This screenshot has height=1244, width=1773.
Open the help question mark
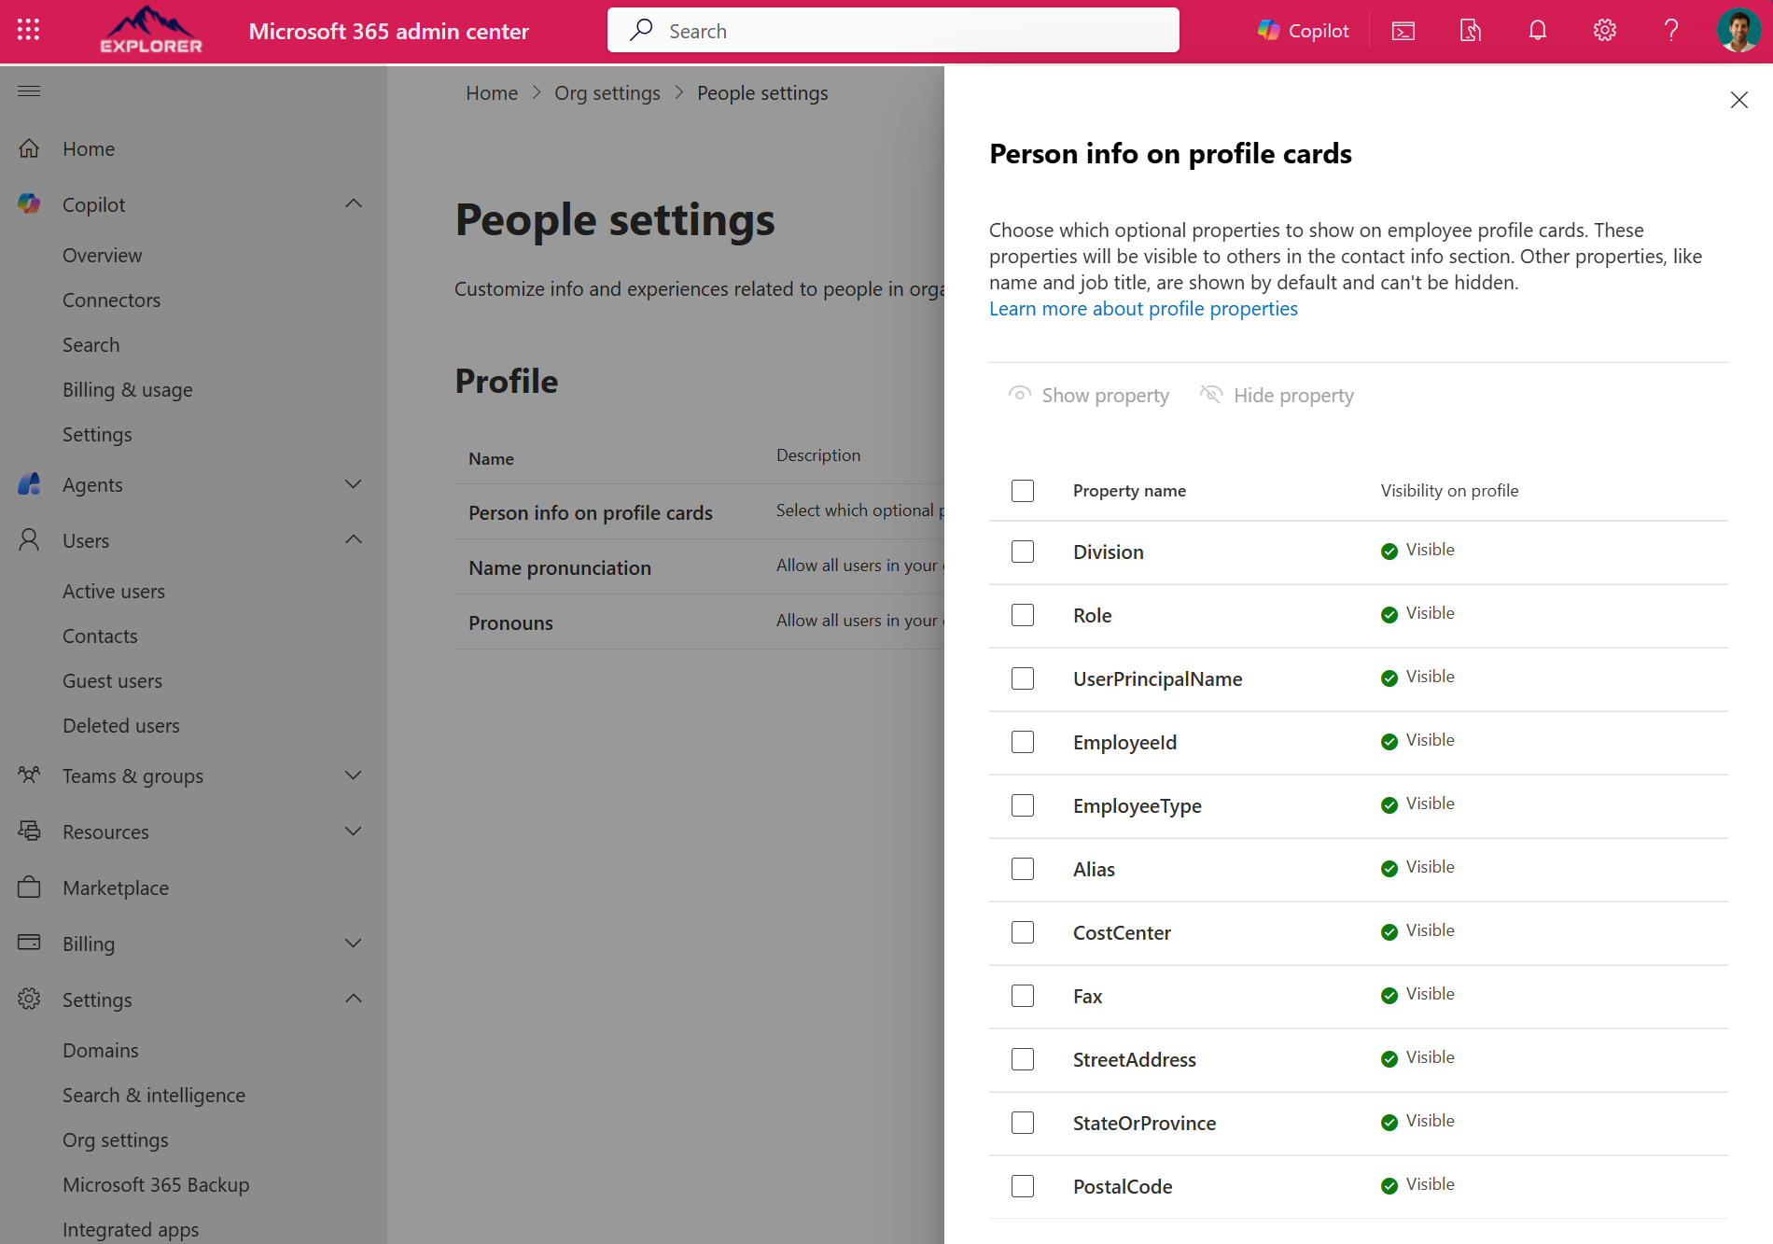click(x=1670, y=30)
